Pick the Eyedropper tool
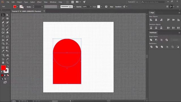Image resolution: width=181 pixels, height=102 pixels. click(x=3, y=51)
